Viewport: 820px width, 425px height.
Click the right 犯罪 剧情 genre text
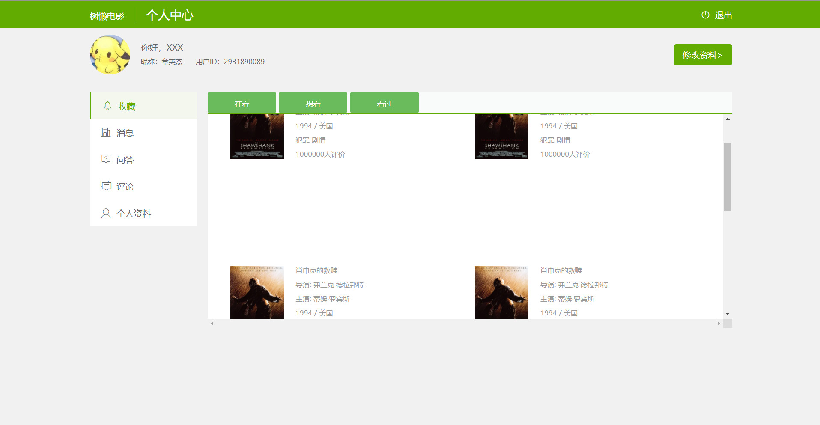[555, 140]
